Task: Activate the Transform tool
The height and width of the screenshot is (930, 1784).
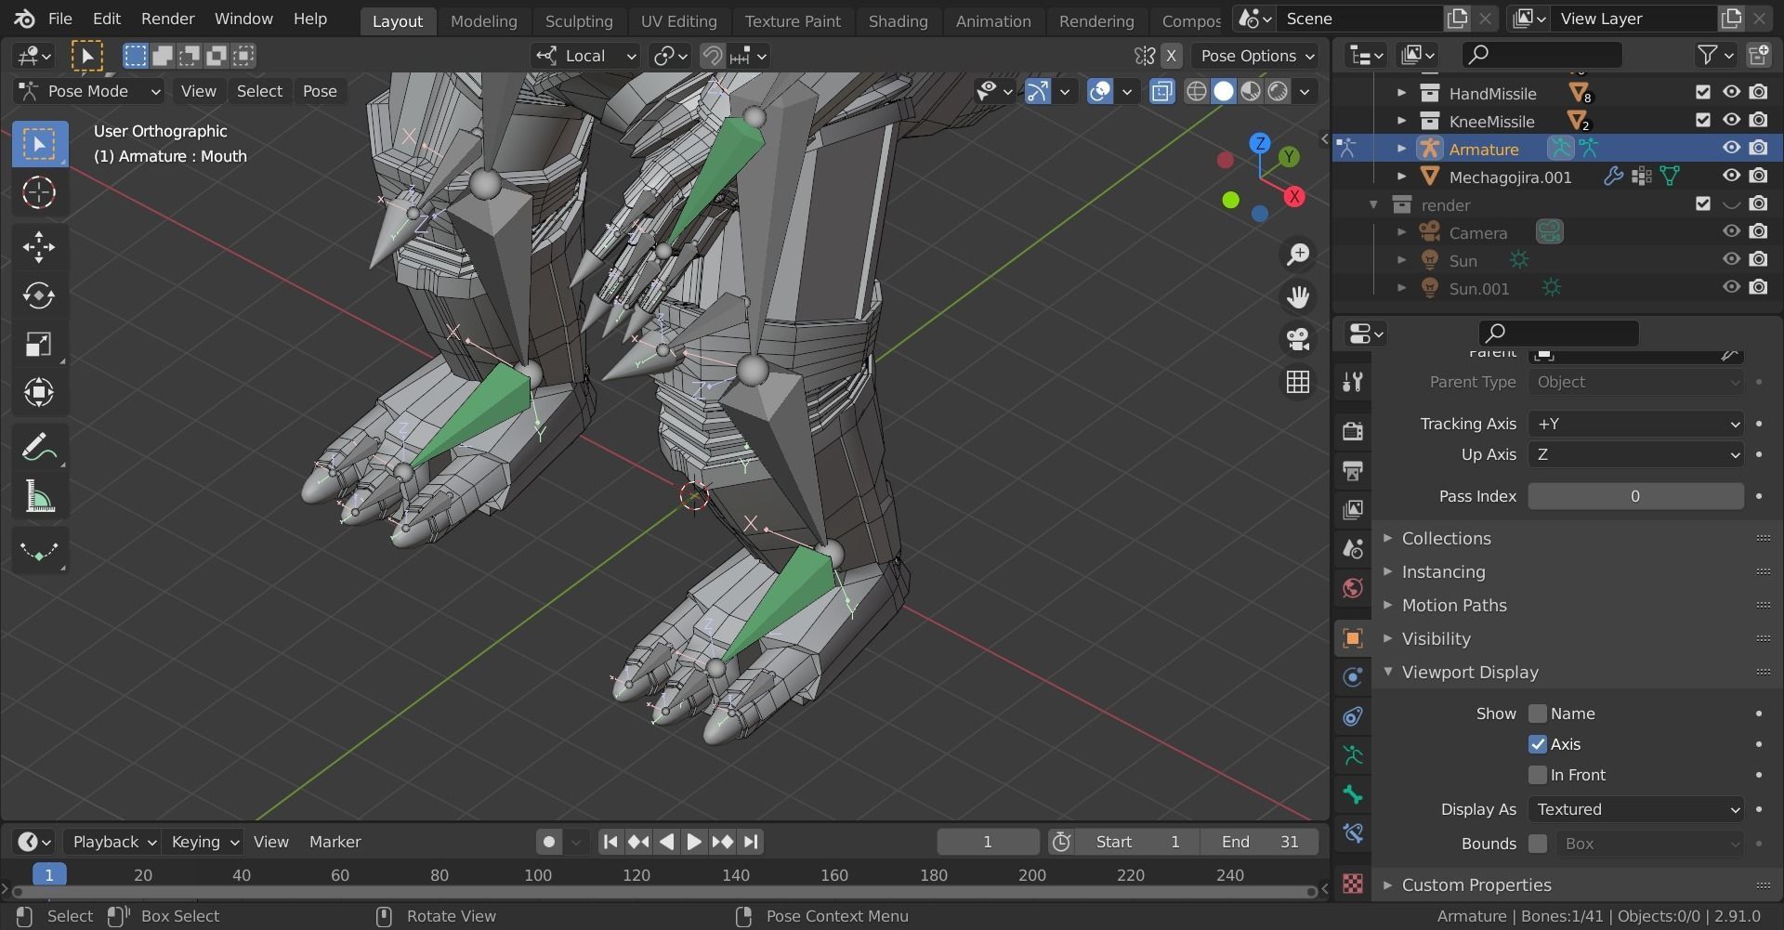Action: click(x=39, y=392)
